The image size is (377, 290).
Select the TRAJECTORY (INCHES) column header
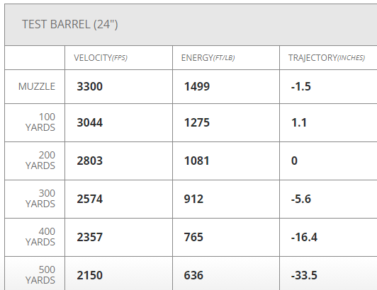(x=327, y=58)
